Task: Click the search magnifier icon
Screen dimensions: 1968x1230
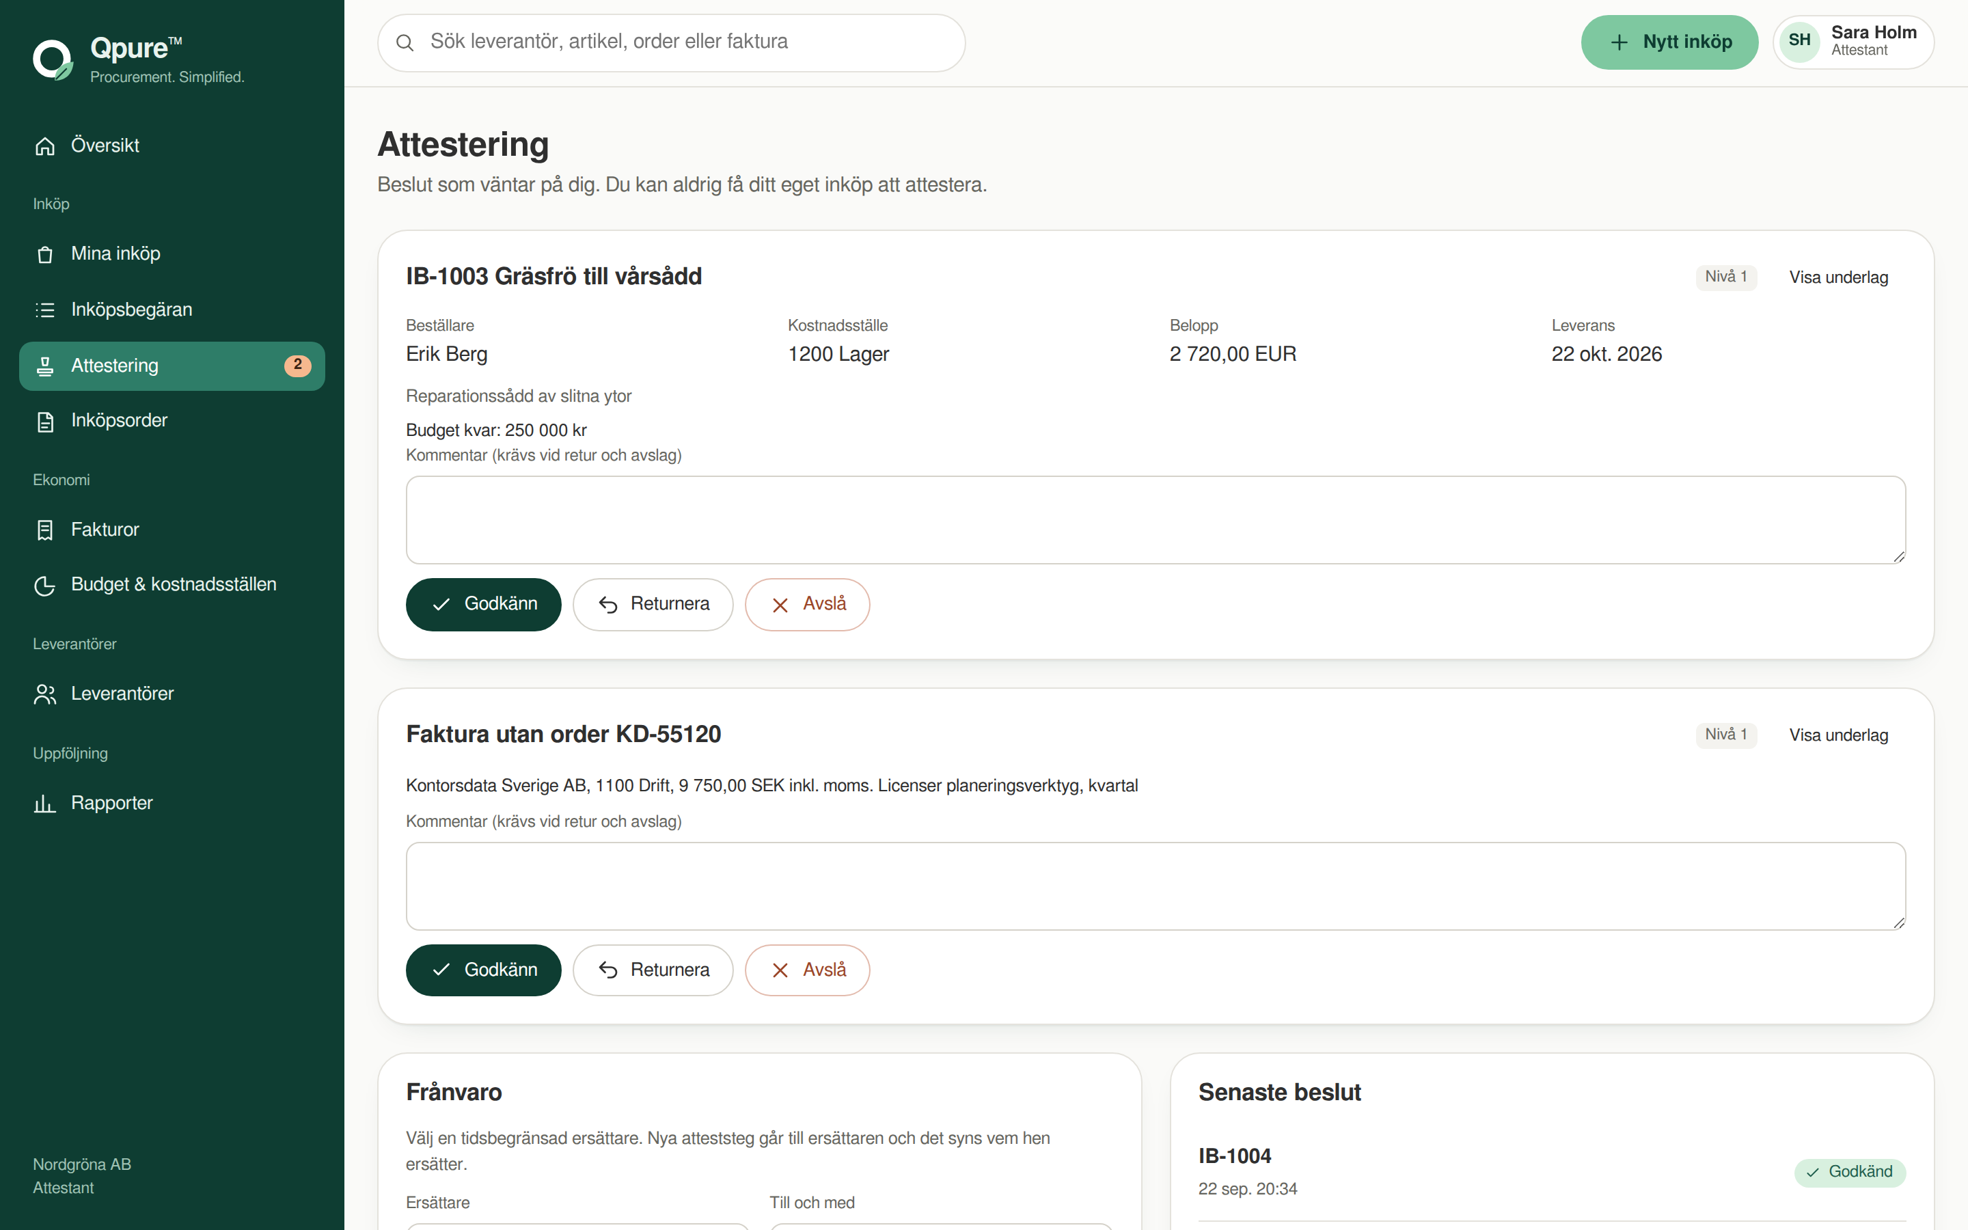Action: 405,42
